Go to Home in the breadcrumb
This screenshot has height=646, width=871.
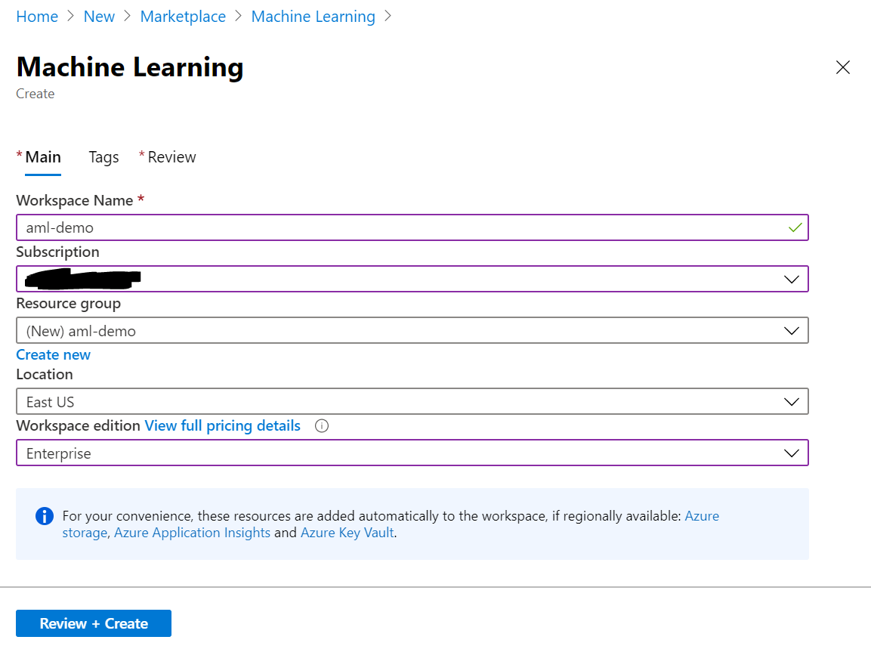(37, 17)
